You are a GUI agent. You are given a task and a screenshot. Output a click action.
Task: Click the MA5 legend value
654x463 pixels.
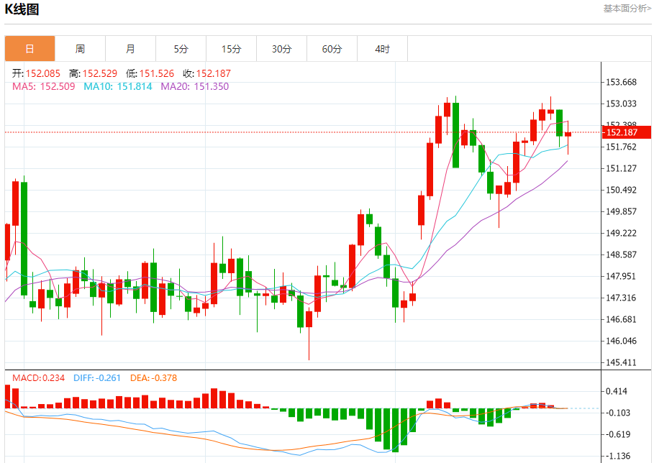[44, 86]
